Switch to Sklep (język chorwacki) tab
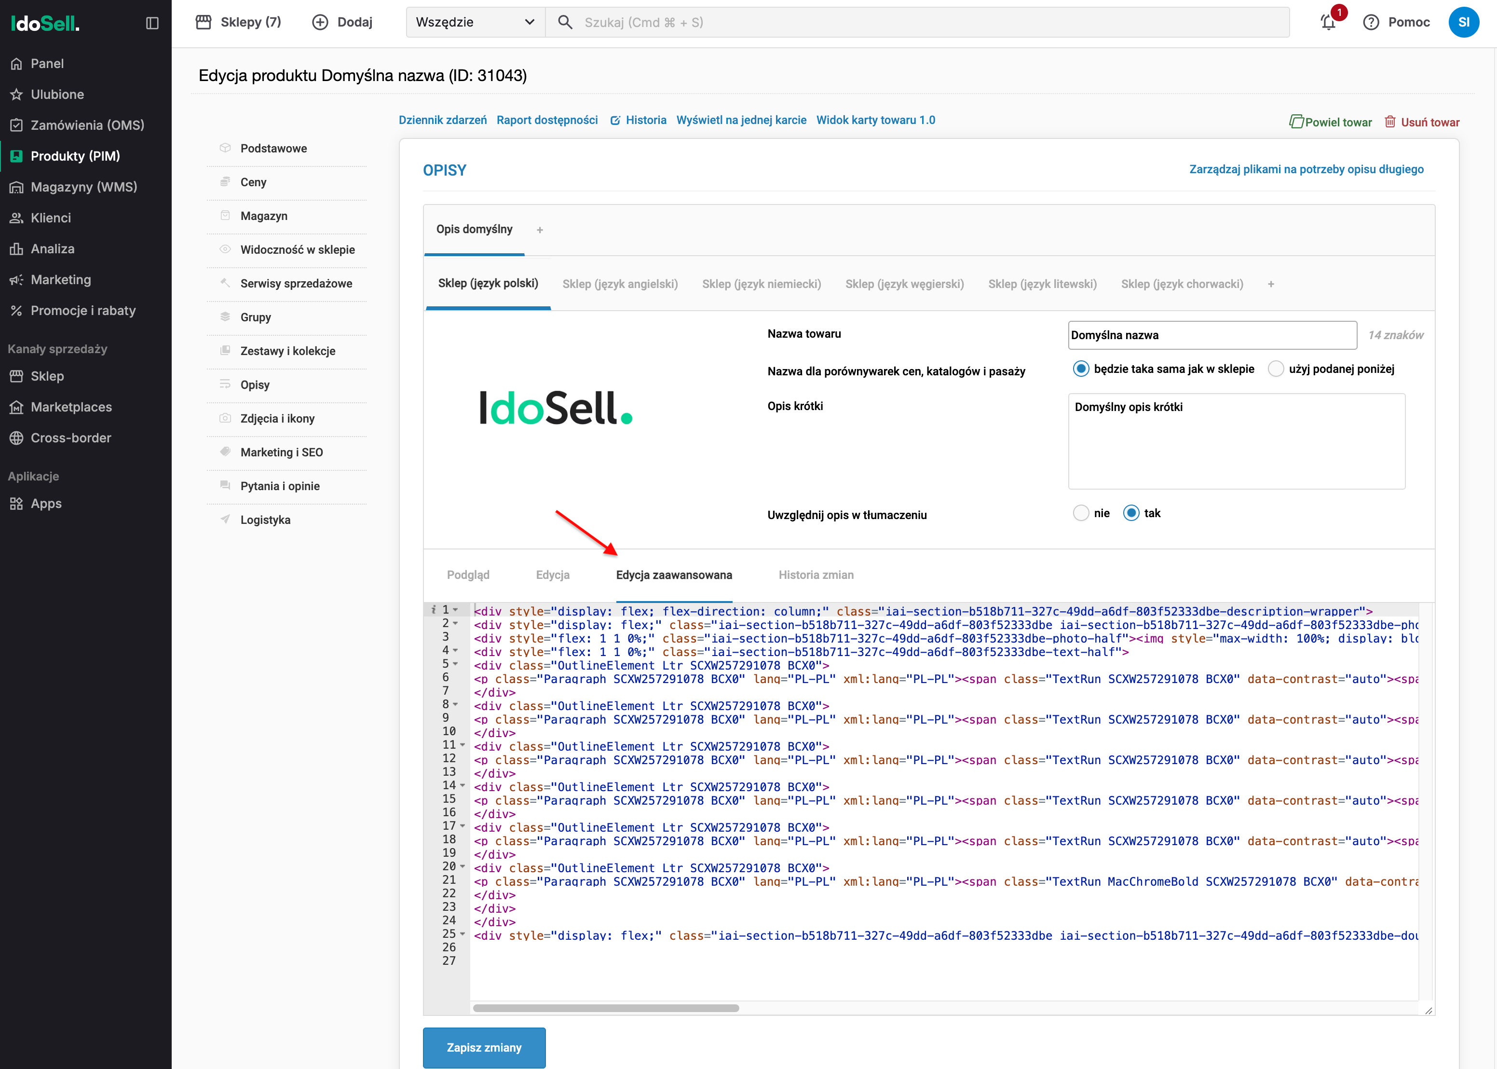1497x1069 pixels. pos(1182,284)
